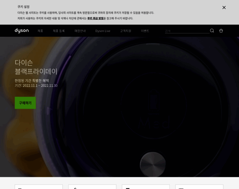Click the 다이슨 블랙프라이데이 headline
The height and width of the screenshot is (189, 239).
coord(36,67)
